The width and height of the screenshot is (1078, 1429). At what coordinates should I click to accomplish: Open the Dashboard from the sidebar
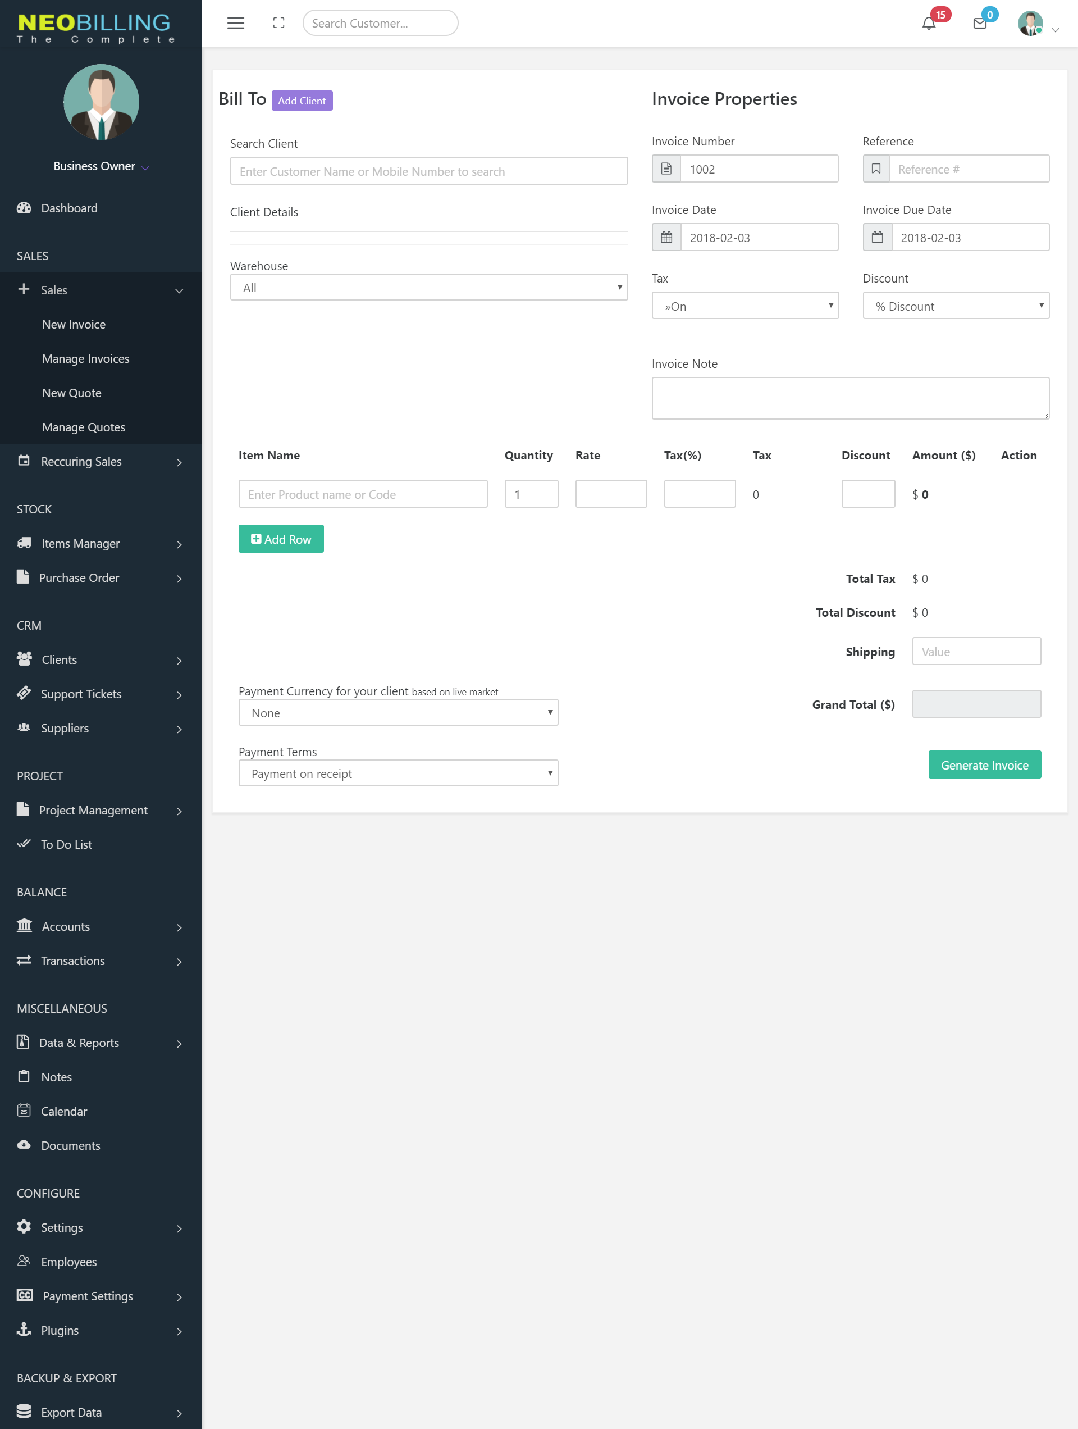(x=69, y=208)
